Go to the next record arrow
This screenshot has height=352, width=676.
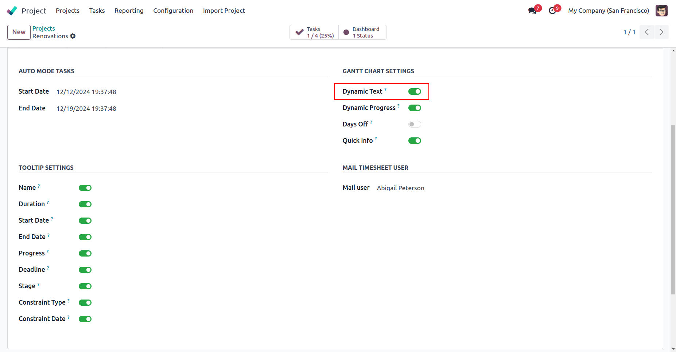pos(661,32)
